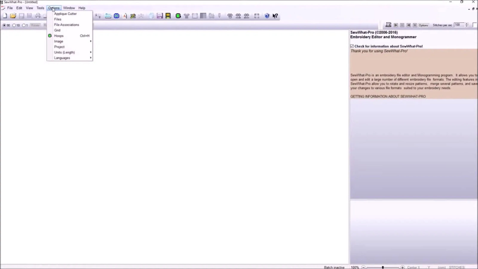Click the Print toolbar icon
Viewport: 478px width, 269px height.
[x=38, y=16]
